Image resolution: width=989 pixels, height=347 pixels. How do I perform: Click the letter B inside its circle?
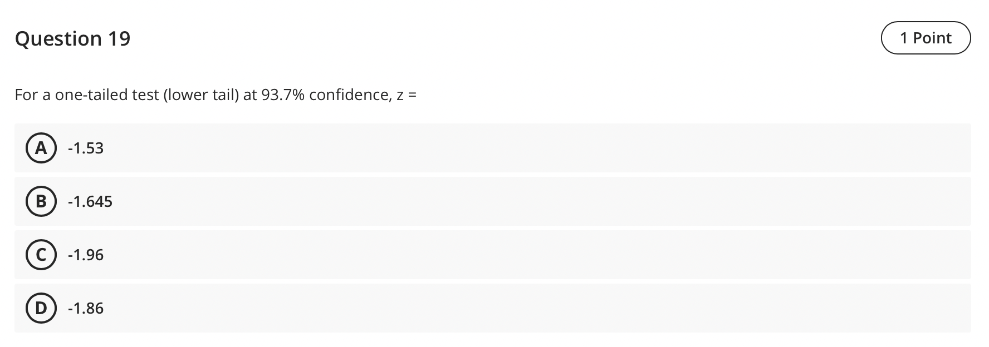[41, 201]
